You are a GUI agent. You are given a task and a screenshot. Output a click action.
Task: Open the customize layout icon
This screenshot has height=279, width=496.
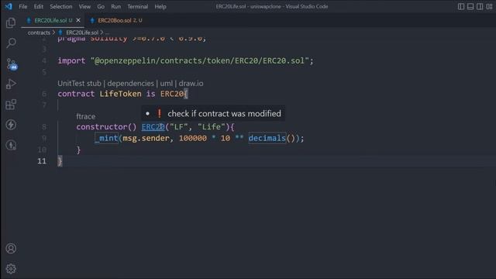point(489,6)
